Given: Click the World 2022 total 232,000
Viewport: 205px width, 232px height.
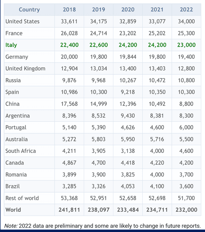Looking at the screenshot, I should [186, 210].
